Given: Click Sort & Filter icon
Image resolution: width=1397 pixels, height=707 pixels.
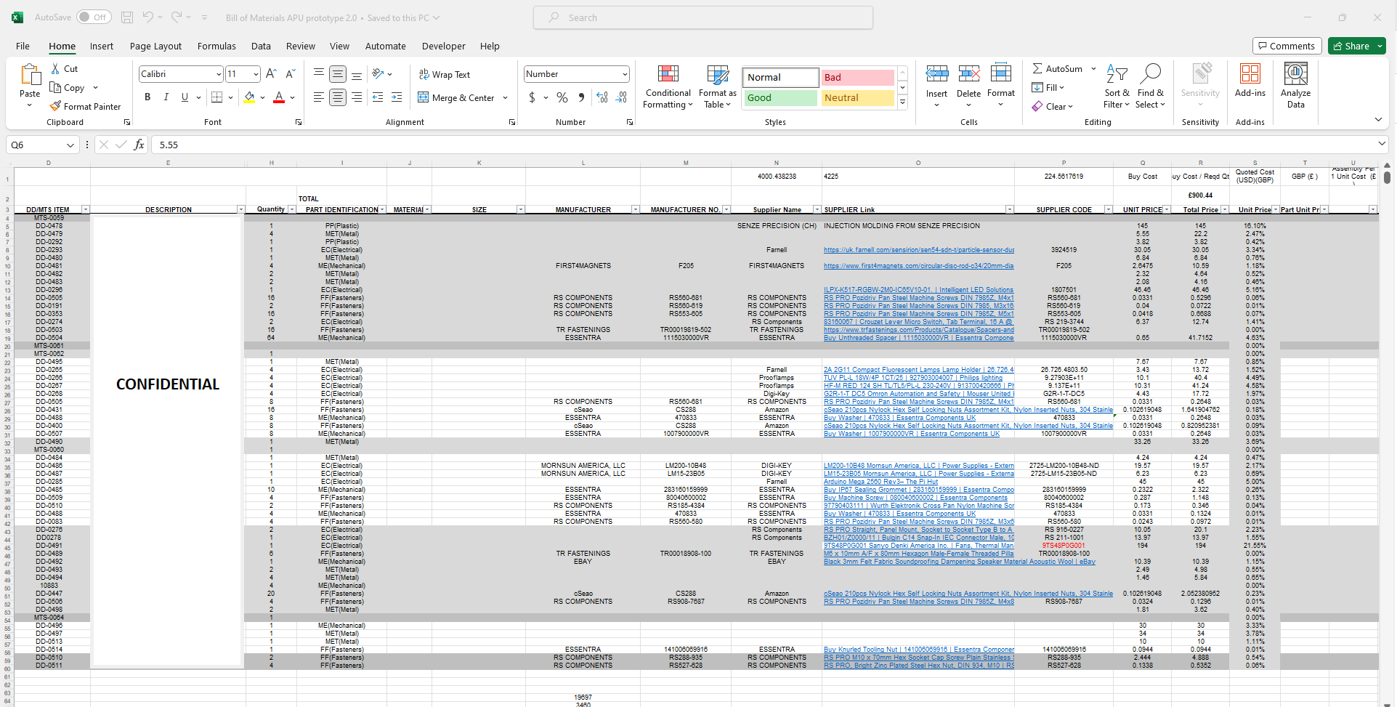Looking at the screenshot, I should [x=1117, y=74].
